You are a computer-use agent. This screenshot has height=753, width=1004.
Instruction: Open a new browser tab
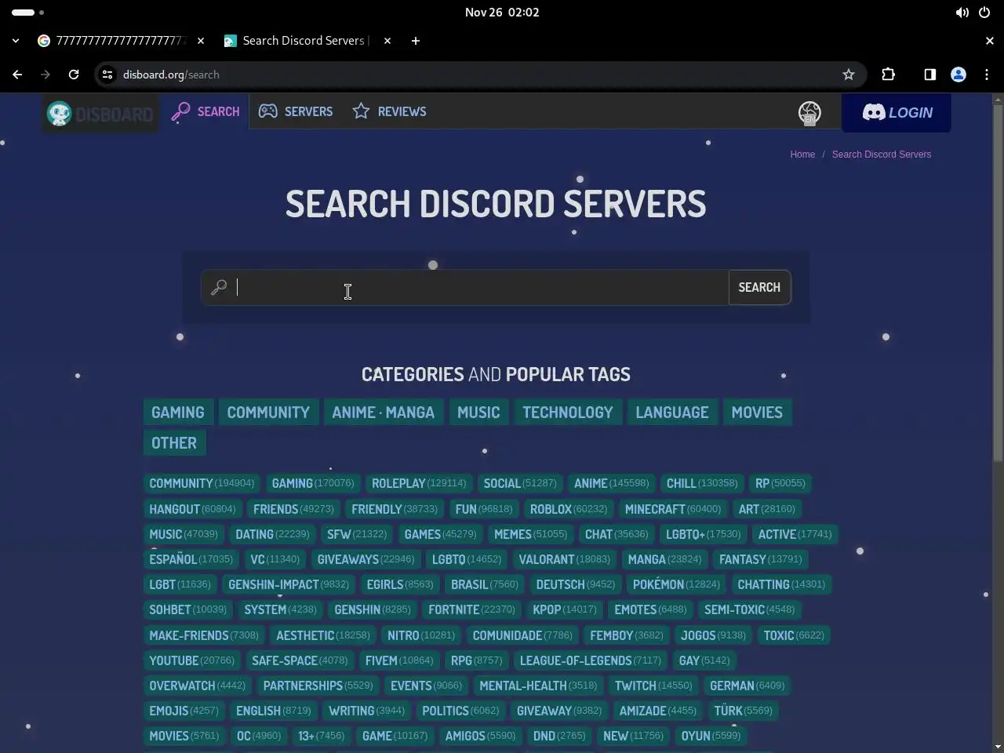point(415,41)
